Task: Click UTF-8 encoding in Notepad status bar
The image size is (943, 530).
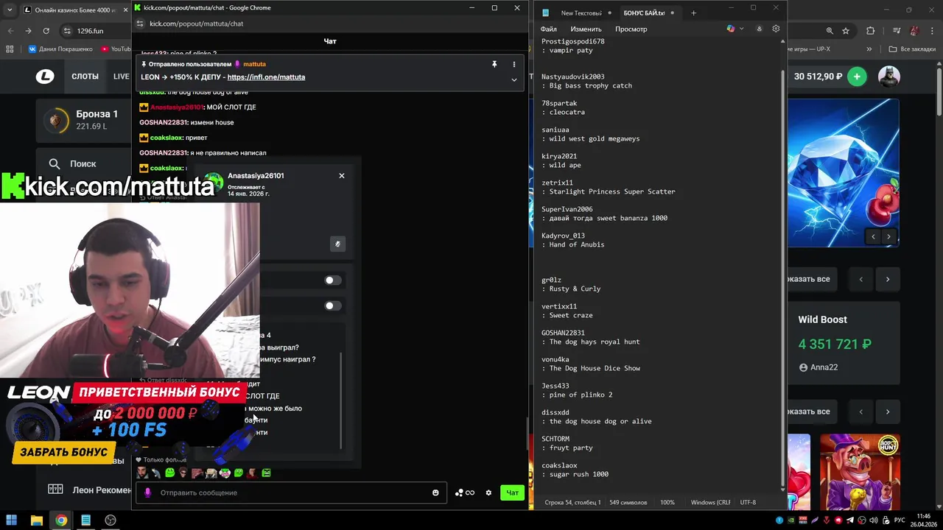Action: tap(747, 502)
